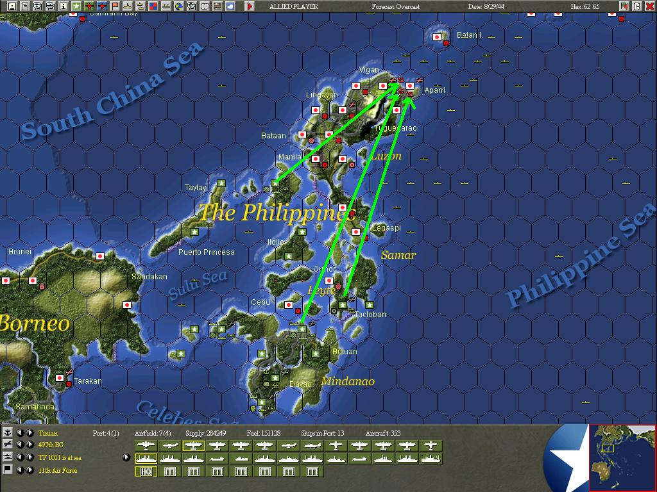This screenshot has width=657, height=492.
Task: Click the save game disk icon
Action: (x=12, y=6)
